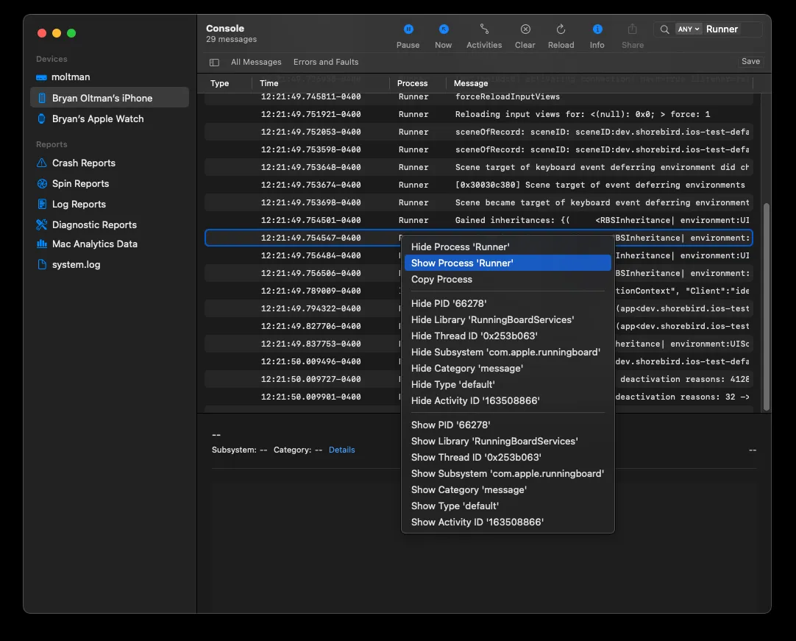This screenshot has height=641, width=796.
Task: Open Diagnostic Reports
Action: [109, 224]
